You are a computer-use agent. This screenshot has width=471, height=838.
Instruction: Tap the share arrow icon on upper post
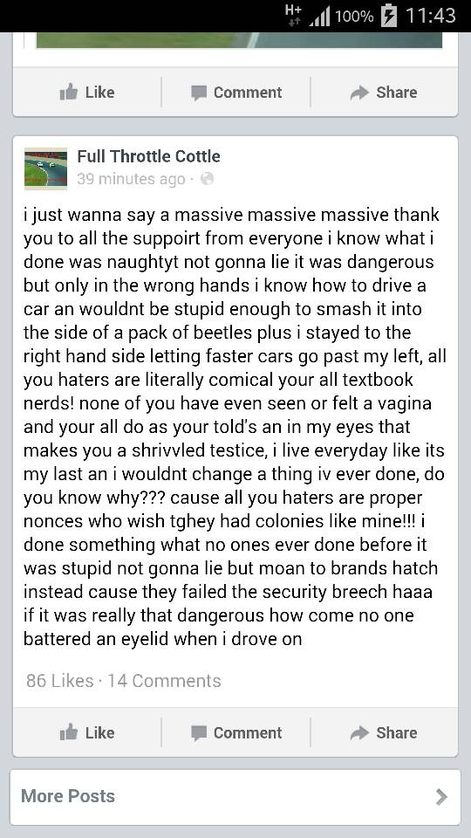(x=359, y=93)
